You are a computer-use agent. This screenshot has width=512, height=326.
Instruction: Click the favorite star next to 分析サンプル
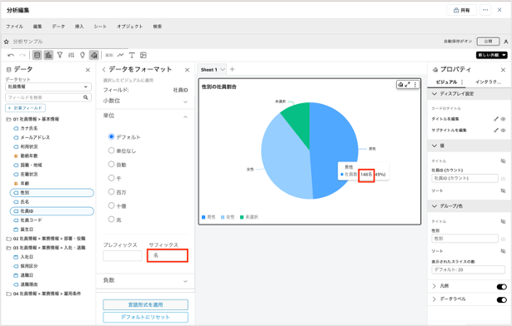pyautogui.click(x=6, y=42)
